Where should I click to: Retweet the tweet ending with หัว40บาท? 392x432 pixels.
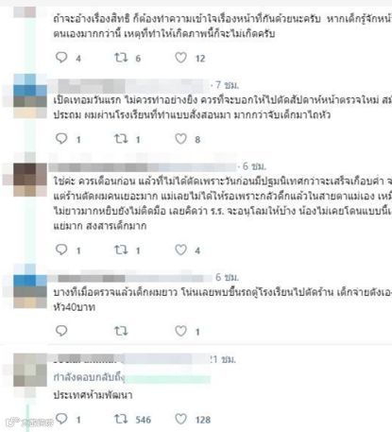(121, 331)
